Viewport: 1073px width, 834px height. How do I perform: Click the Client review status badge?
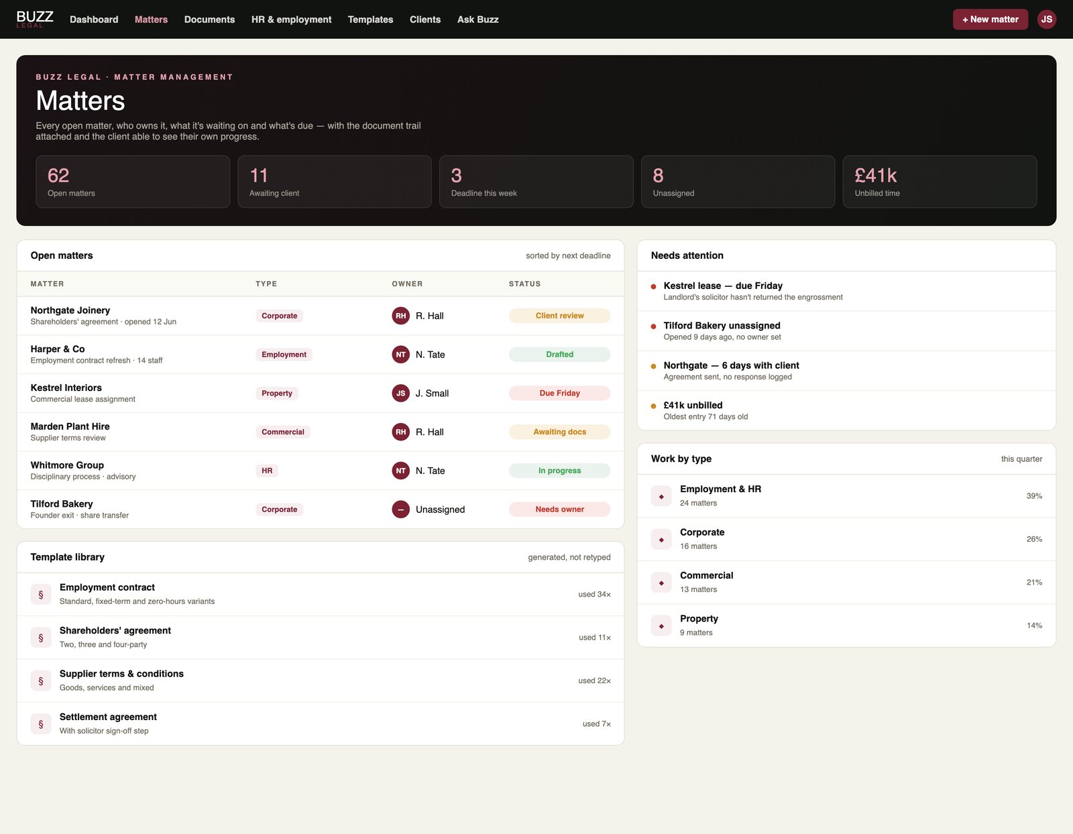pos(559,316)
